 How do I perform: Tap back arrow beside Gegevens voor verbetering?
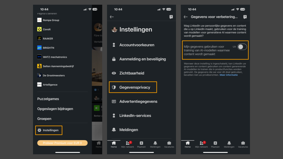(186, 17)
